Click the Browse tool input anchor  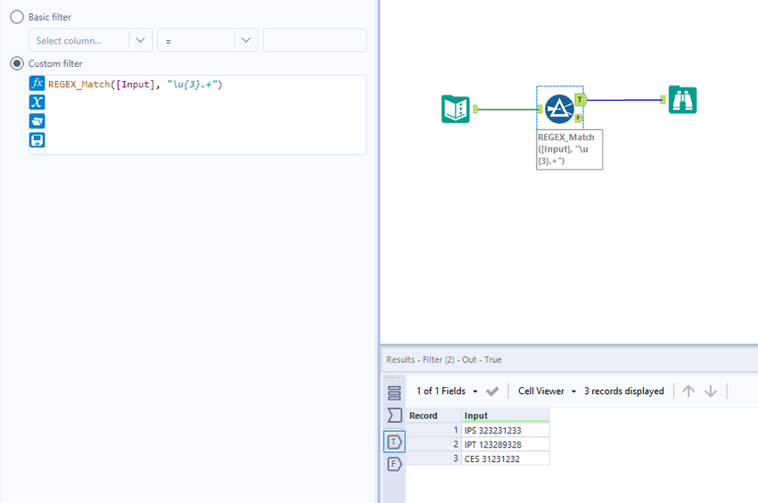pos(663,100)
